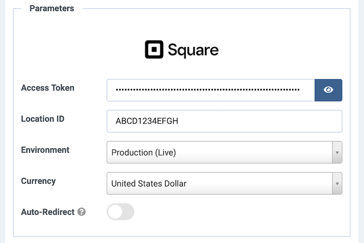Click the Currency label

[x=38, y=181]
